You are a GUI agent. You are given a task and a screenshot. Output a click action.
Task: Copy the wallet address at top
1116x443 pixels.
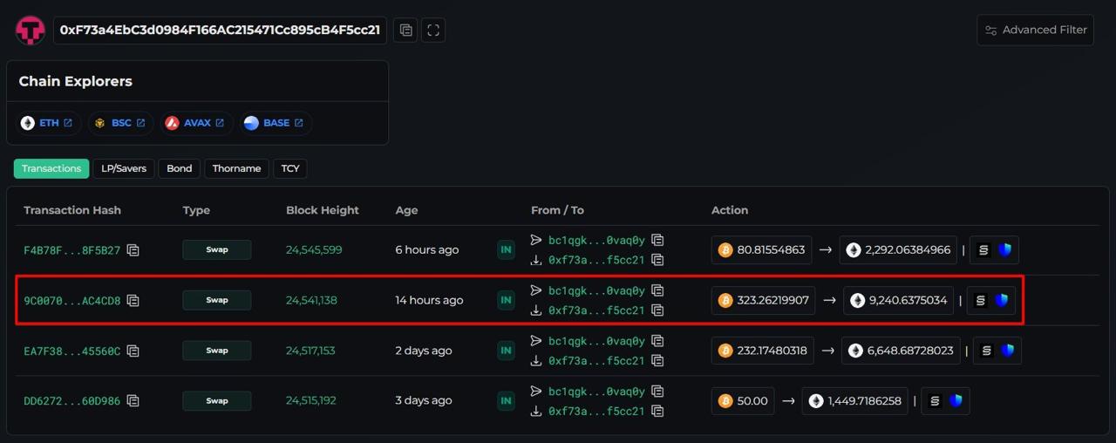[405, 30]
